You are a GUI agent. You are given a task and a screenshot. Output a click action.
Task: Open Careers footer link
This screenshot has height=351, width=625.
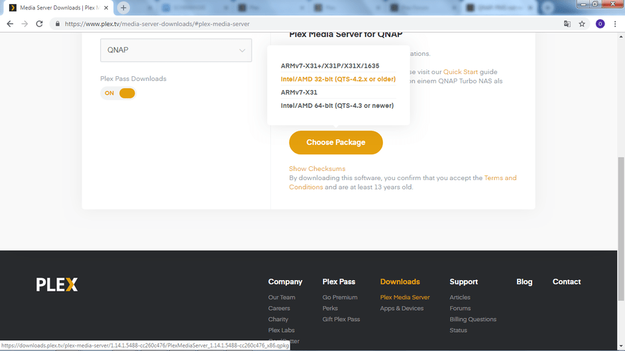pos(279,309)
